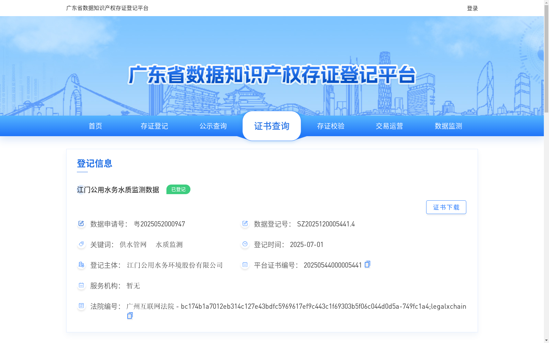Click the 已登记 status badge
Image resolution: width=549 pixels, height=343 pixels.
tap(178, 189)
